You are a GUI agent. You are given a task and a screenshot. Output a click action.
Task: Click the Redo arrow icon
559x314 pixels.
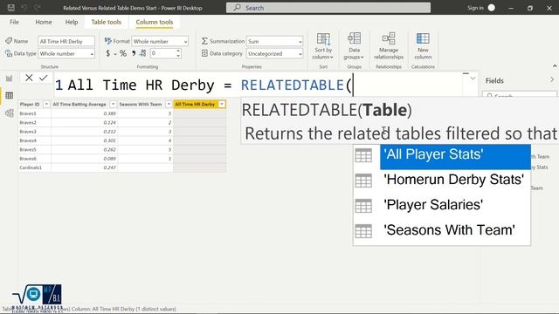37,8
